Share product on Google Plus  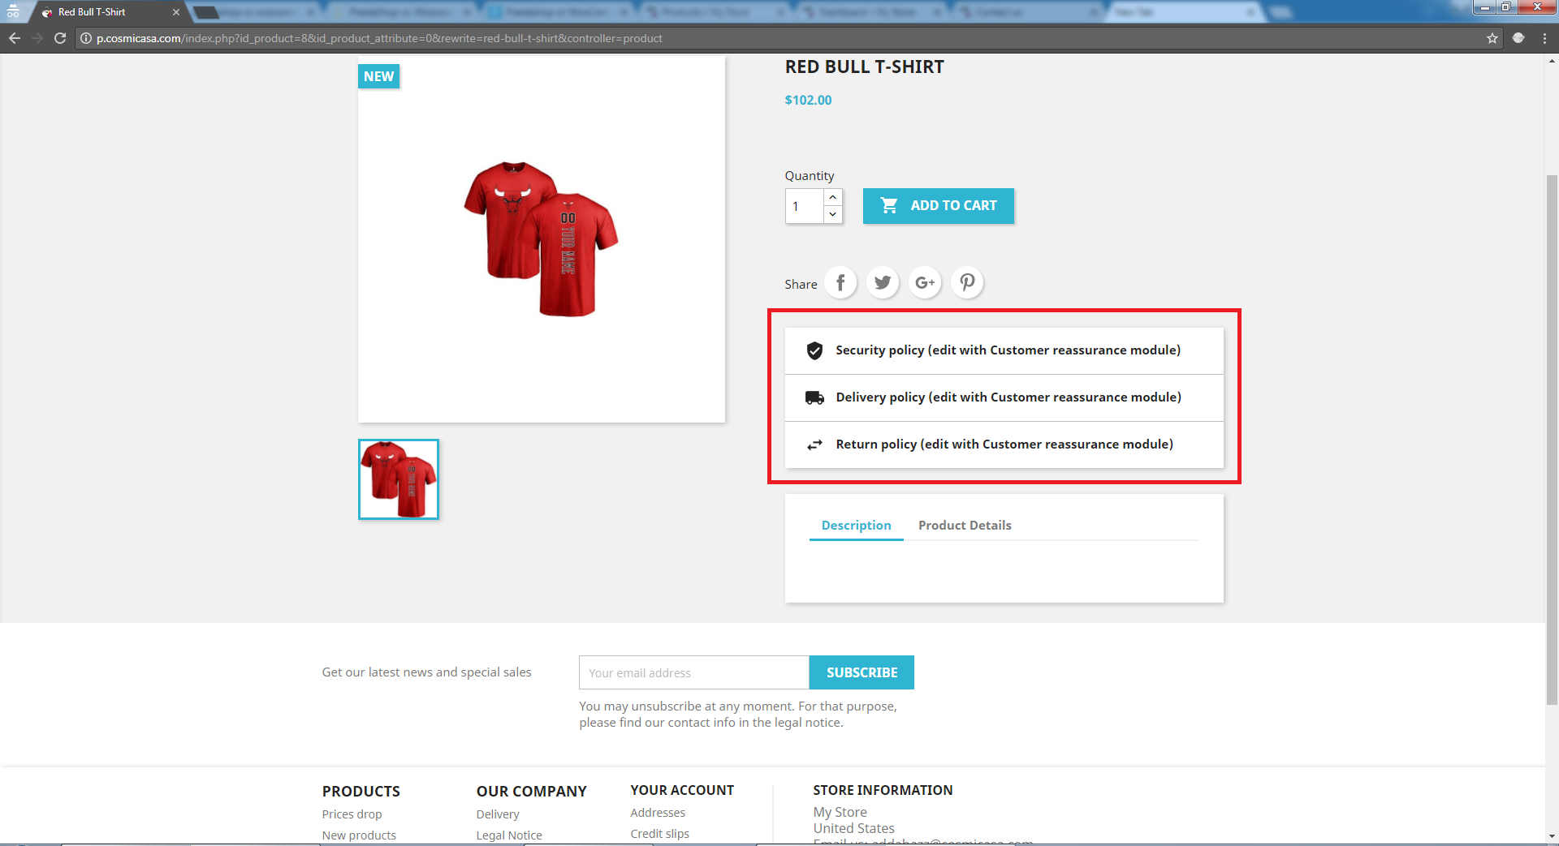[x=925, y=283]
